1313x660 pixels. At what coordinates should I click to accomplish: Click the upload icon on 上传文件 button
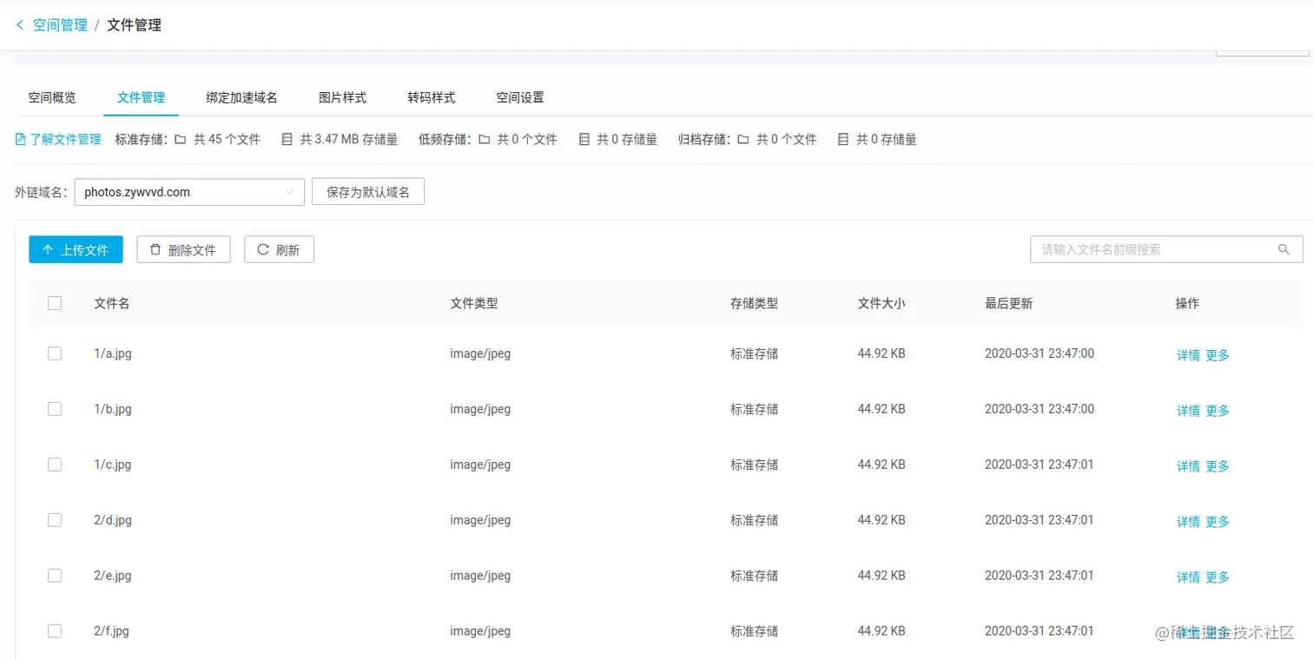[49, 249]
